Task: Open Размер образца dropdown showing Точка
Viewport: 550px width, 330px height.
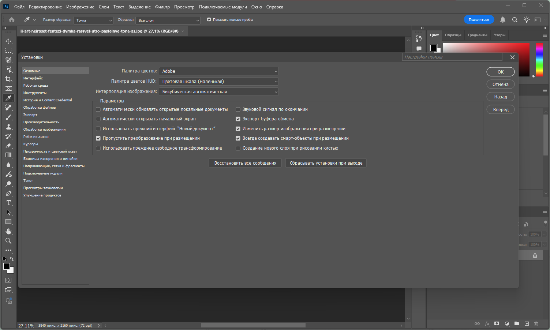Action: pyautogui.click(x=93, y=20)
